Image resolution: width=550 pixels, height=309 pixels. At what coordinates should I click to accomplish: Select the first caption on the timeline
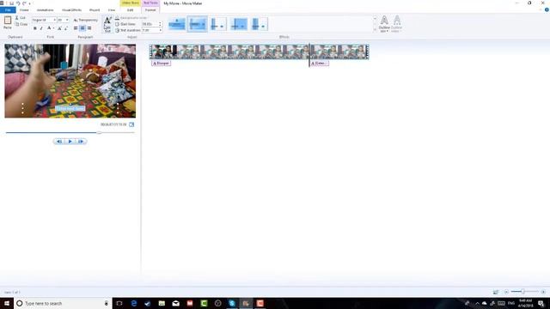click(x=161, y=64)
